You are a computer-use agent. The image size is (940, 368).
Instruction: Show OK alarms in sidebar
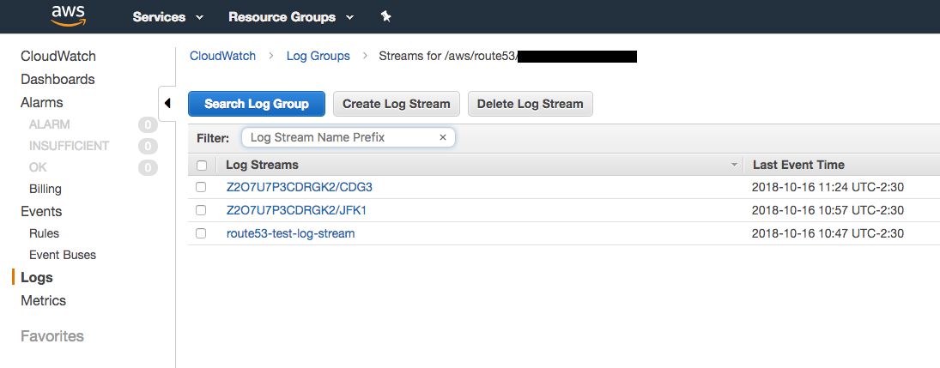pyautogui.click(x=38, y=167)
